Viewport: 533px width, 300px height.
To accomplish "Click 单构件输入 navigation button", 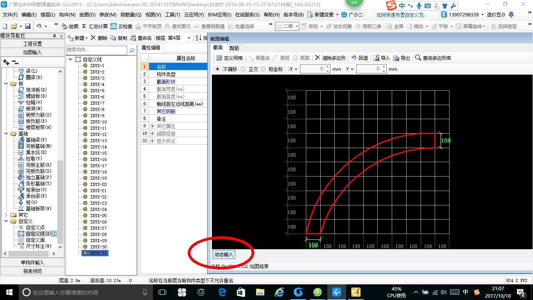I will [x=32, y=262].
